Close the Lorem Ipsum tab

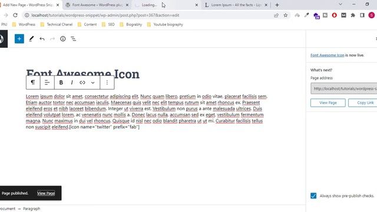(266, 5)
